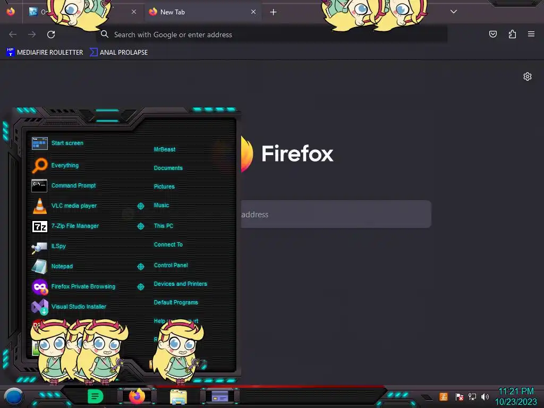Open the network tray icon
544x408 pixels.
[472, 396]
